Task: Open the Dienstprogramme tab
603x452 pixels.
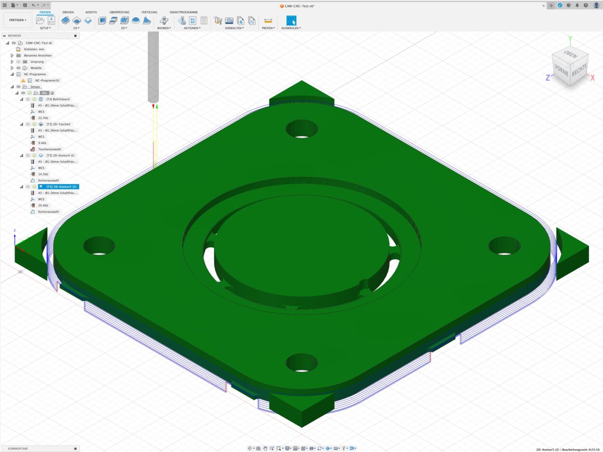Action: coord(179,12)
